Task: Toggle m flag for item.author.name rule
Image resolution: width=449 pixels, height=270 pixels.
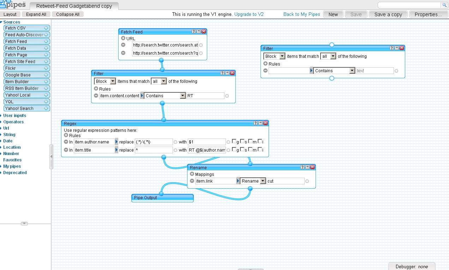Action: (250, 141)
